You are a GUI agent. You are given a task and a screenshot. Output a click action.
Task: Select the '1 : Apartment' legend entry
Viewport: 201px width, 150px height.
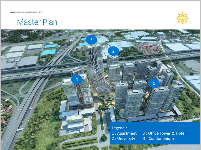pos(124,133)
